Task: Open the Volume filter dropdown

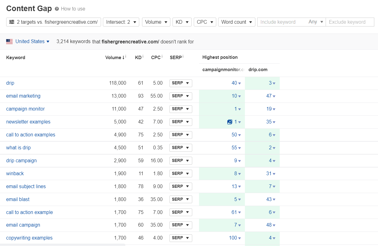Action: (156, 22)
